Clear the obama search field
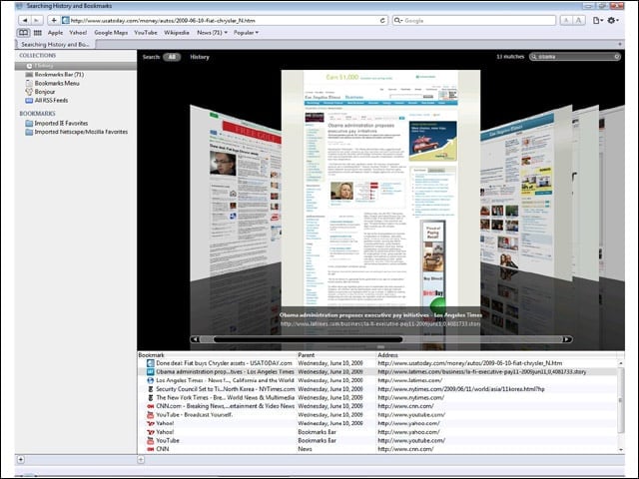Viewport: 639px width, 479px height. coord(617,57)
